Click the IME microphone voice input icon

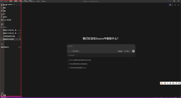pyautogui.click(x=170, y=83)
